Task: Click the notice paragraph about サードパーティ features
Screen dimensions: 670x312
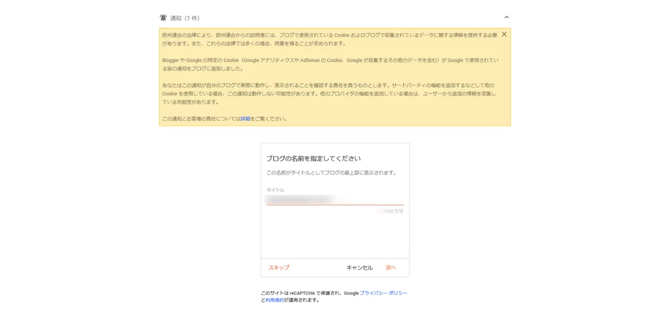Action: coord(327,93)
